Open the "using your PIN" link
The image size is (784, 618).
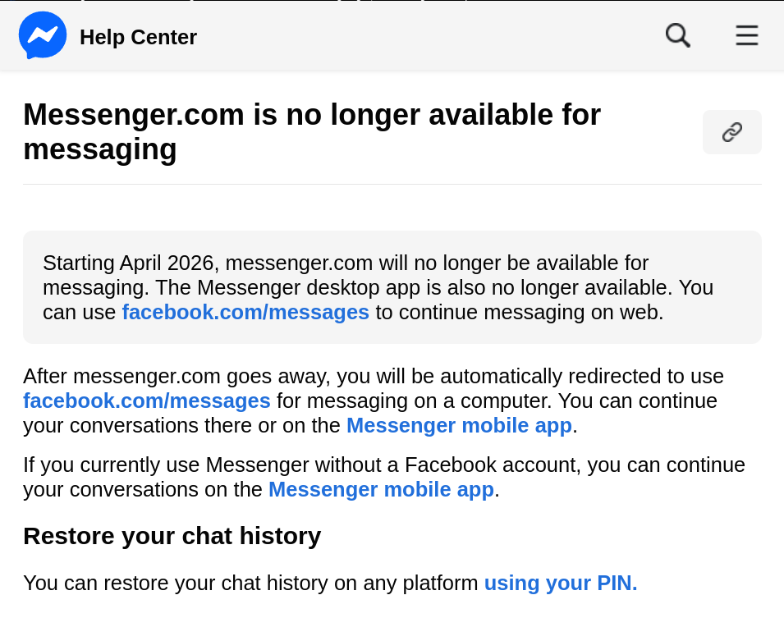point(560,583)
